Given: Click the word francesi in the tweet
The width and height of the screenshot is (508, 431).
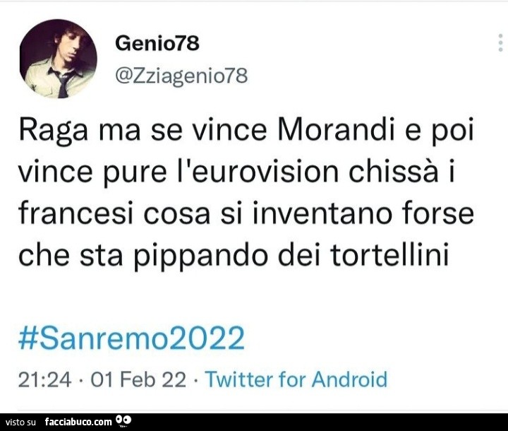Looking at the screenshot, I should 76,213.
